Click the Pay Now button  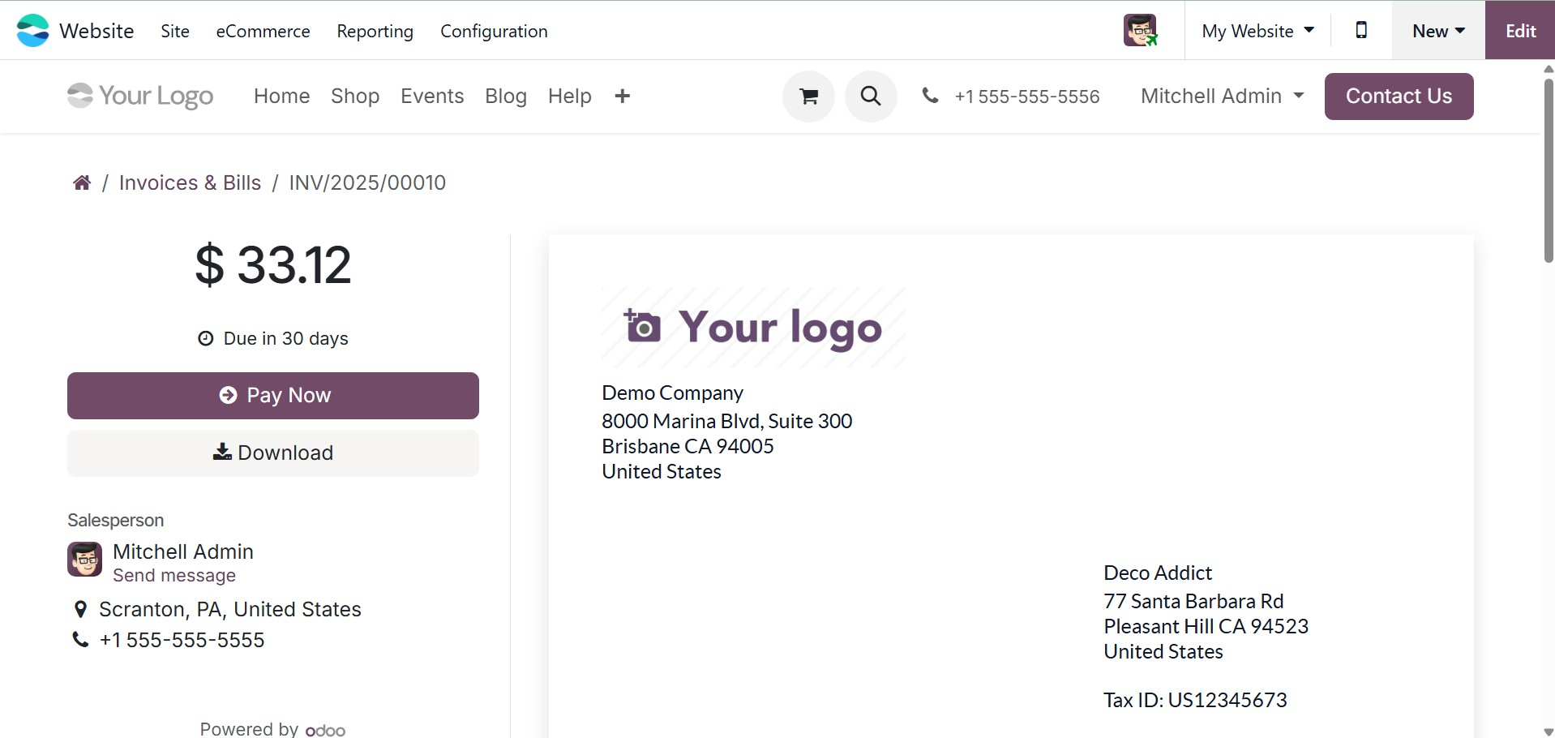click(273, 396)
